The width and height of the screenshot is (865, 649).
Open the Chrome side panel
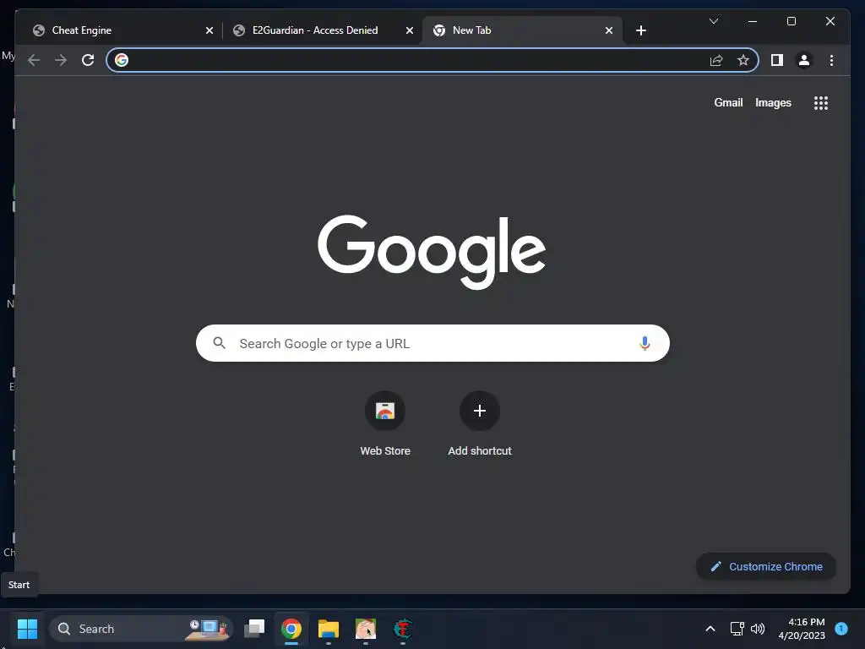(777, 60)
